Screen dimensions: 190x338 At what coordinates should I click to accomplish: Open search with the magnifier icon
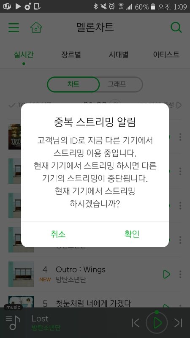[x=176, y=27]
